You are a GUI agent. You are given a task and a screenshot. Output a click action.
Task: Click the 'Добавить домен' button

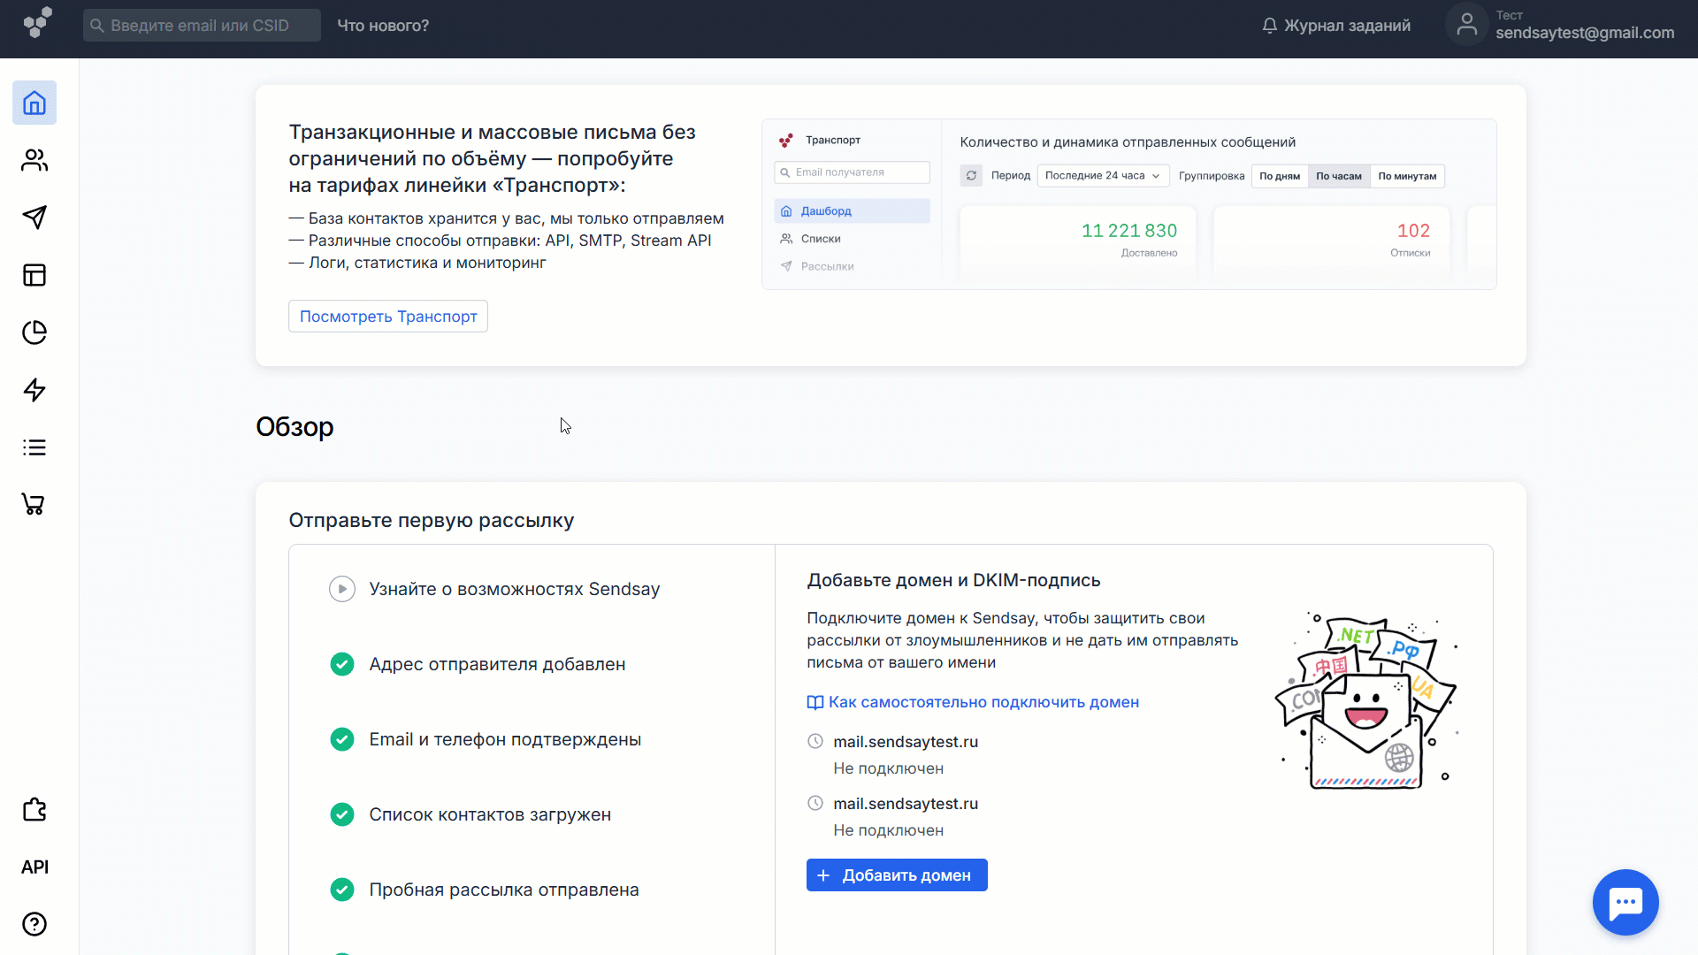pyautogui.click(x=896, y=875)
